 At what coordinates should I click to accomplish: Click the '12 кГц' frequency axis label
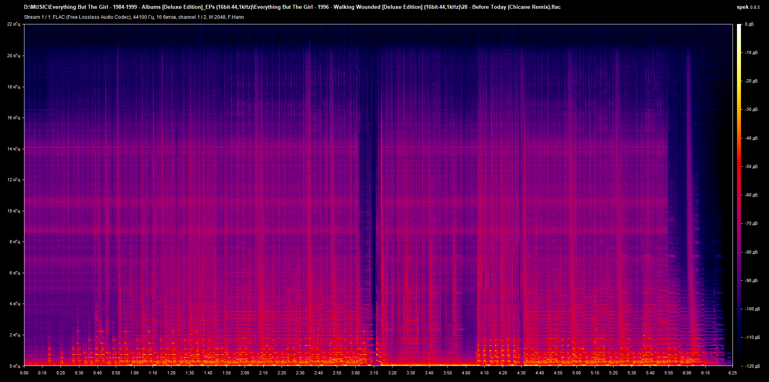point(14,180)
